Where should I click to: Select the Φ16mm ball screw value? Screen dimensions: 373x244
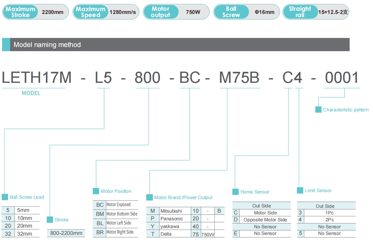(x=264, y=12)
